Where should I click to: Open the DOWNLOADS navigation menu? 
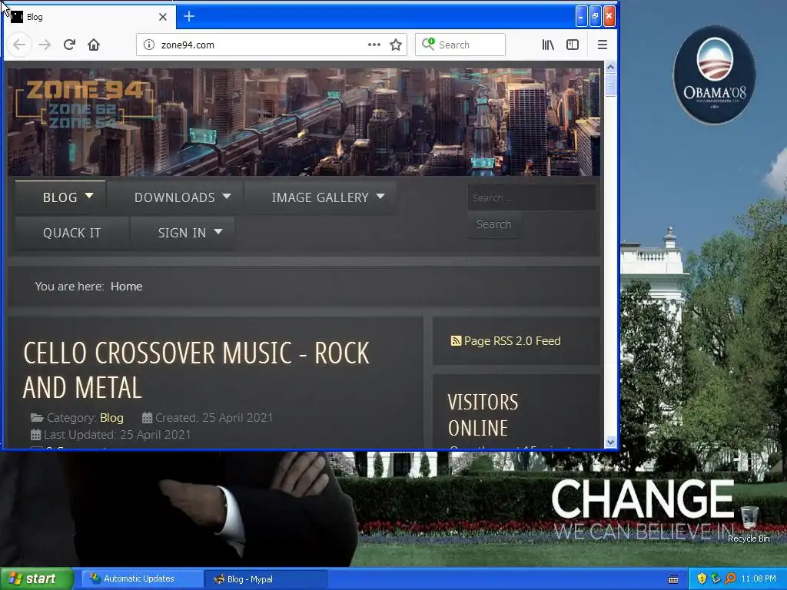[174, 197]
